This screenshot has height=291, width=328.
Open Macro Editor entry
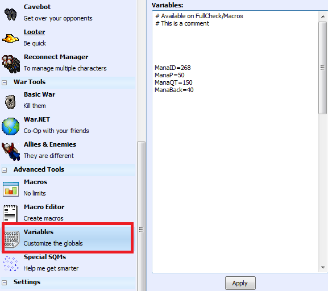(44, 207)
